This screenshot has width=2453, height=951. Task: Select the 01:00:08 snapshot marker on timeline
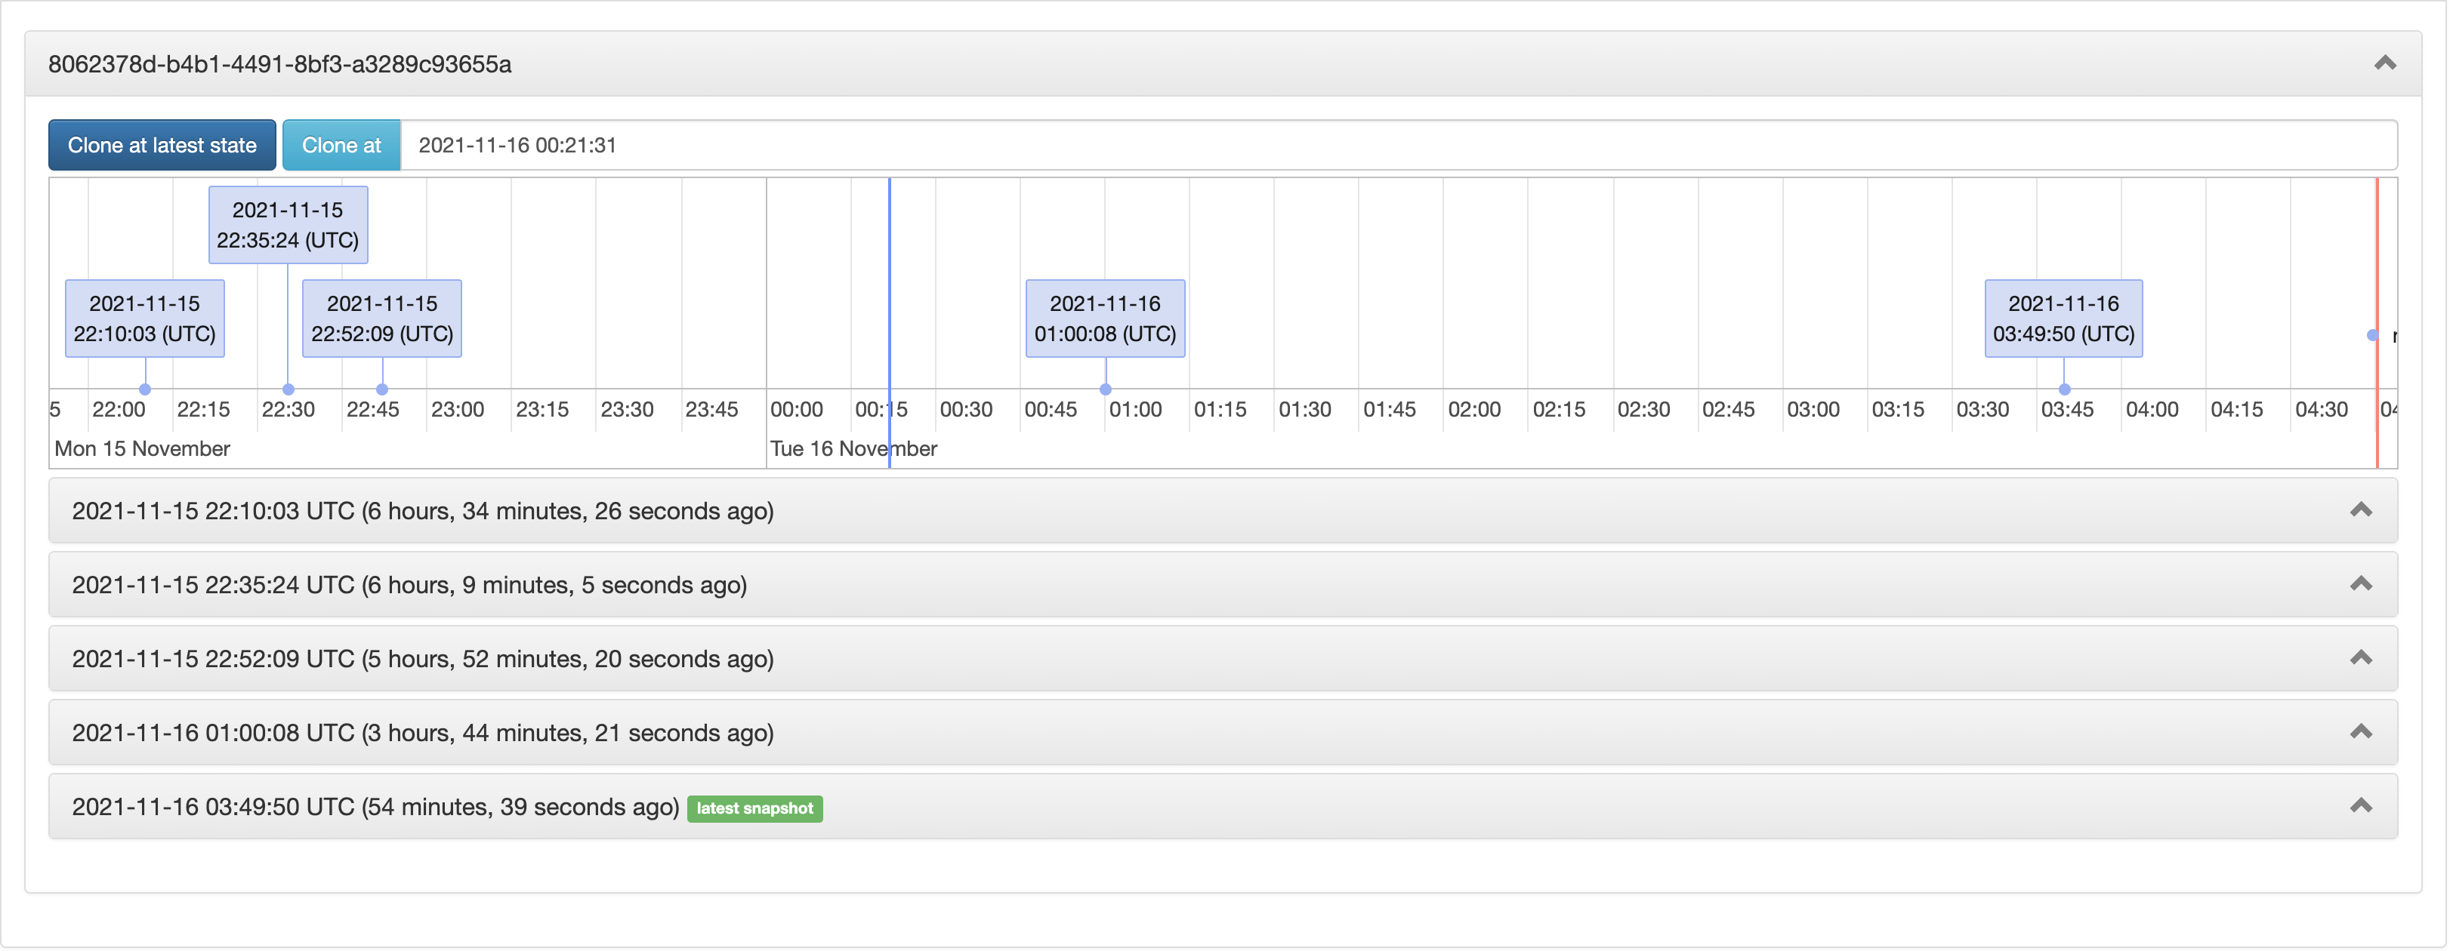(x=1105, y=389)
